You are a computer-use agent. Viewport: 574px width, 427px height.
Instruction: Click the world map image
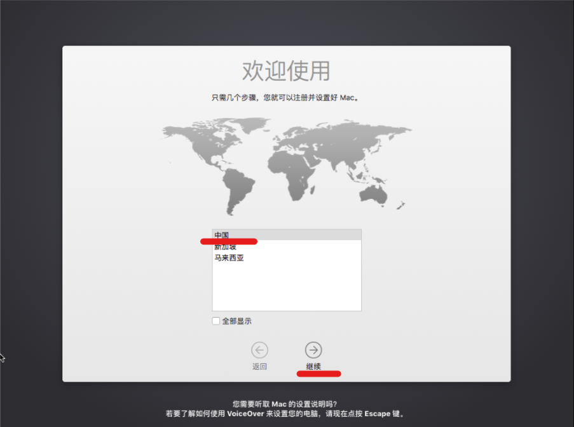pyautogui.click(x=287, y=166)
